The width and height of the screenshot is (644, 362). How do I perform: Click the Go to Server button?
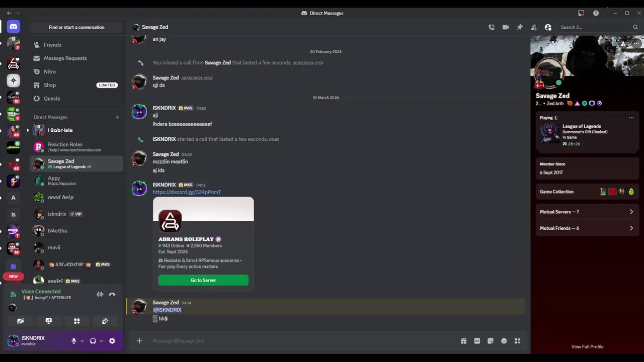click(x=203, y=280)
